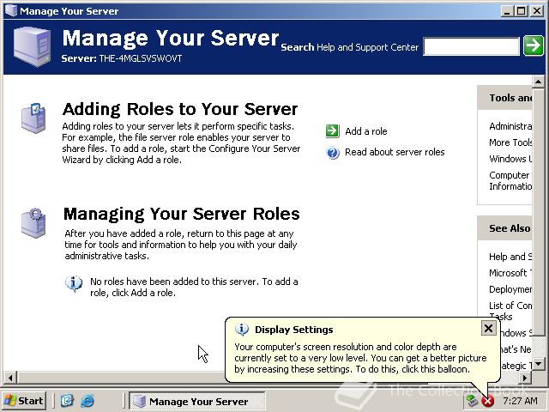The width and height of the screenshot is (549, 412).
Task: Click the Display Settings balloon info icon
Action: point(242,330)
